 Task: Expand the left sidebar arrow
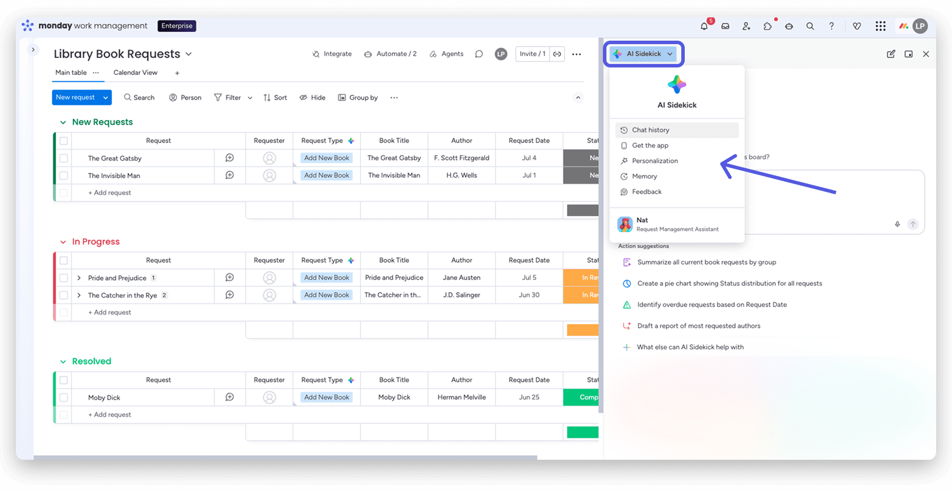click(x=33, y=50)
